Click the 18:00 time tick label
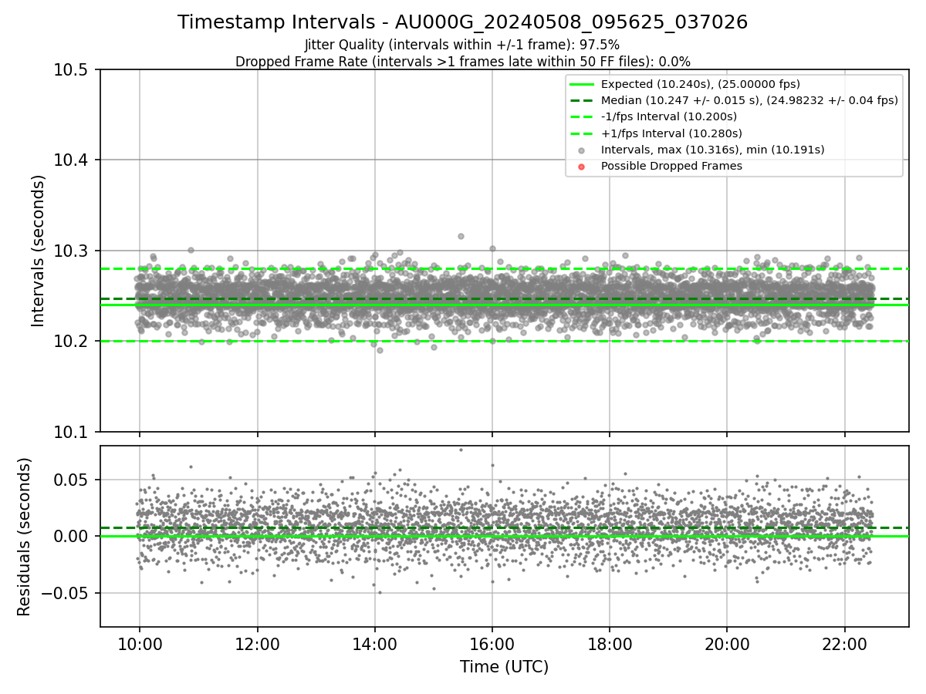 pos(610,642)
